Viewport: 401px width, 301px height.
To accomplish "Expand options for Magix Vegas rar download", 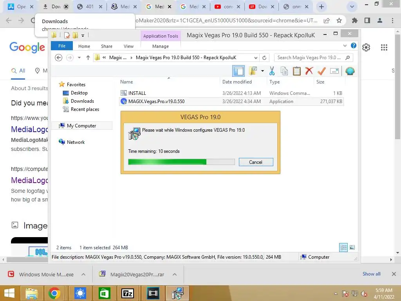I will pos(175,274).
